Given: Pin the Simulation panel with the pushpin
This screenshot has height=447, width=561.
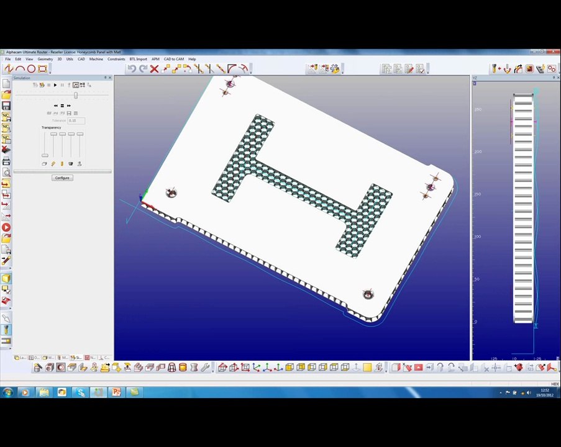Looking at the screenshot, I should [105, 78].
